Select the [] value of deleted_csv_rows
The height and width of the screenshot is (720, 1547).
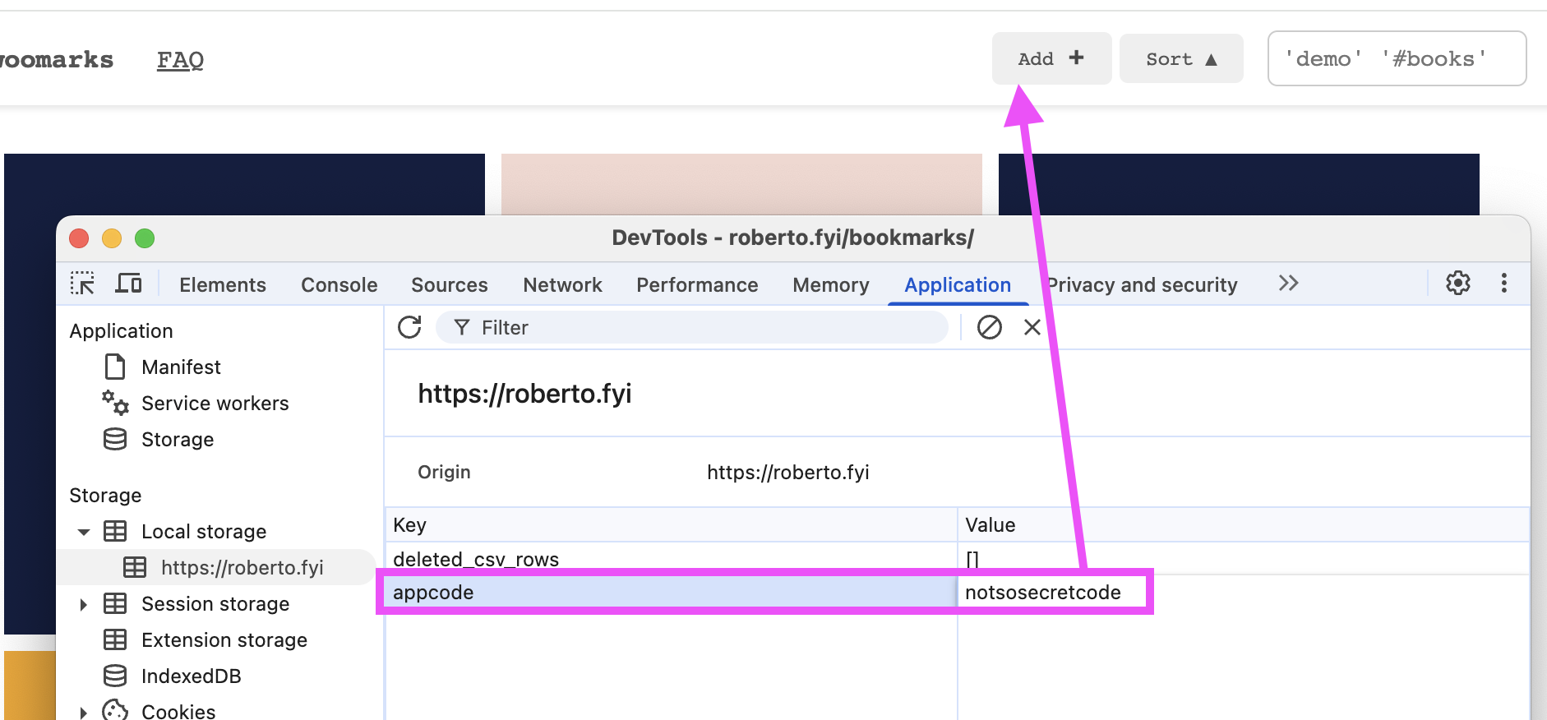coord(972,559)
